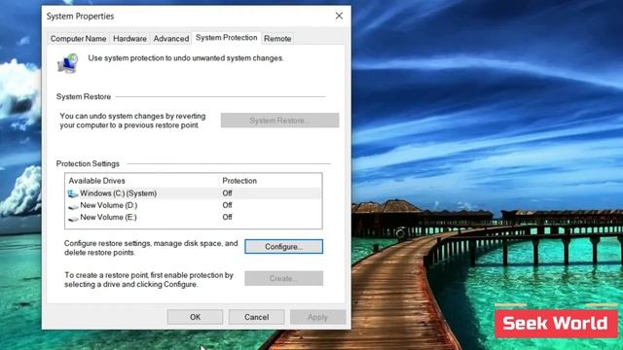Click the New Volume (D:) drive icon

[73, 206]
